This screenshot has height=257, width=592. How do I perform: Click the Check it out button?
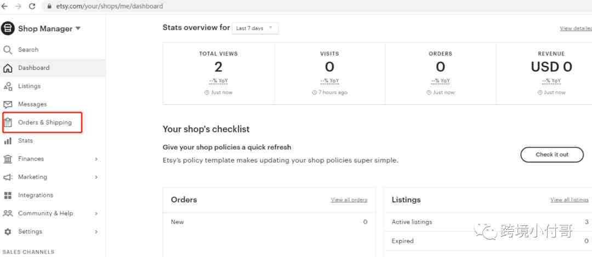tap(552, 155)
